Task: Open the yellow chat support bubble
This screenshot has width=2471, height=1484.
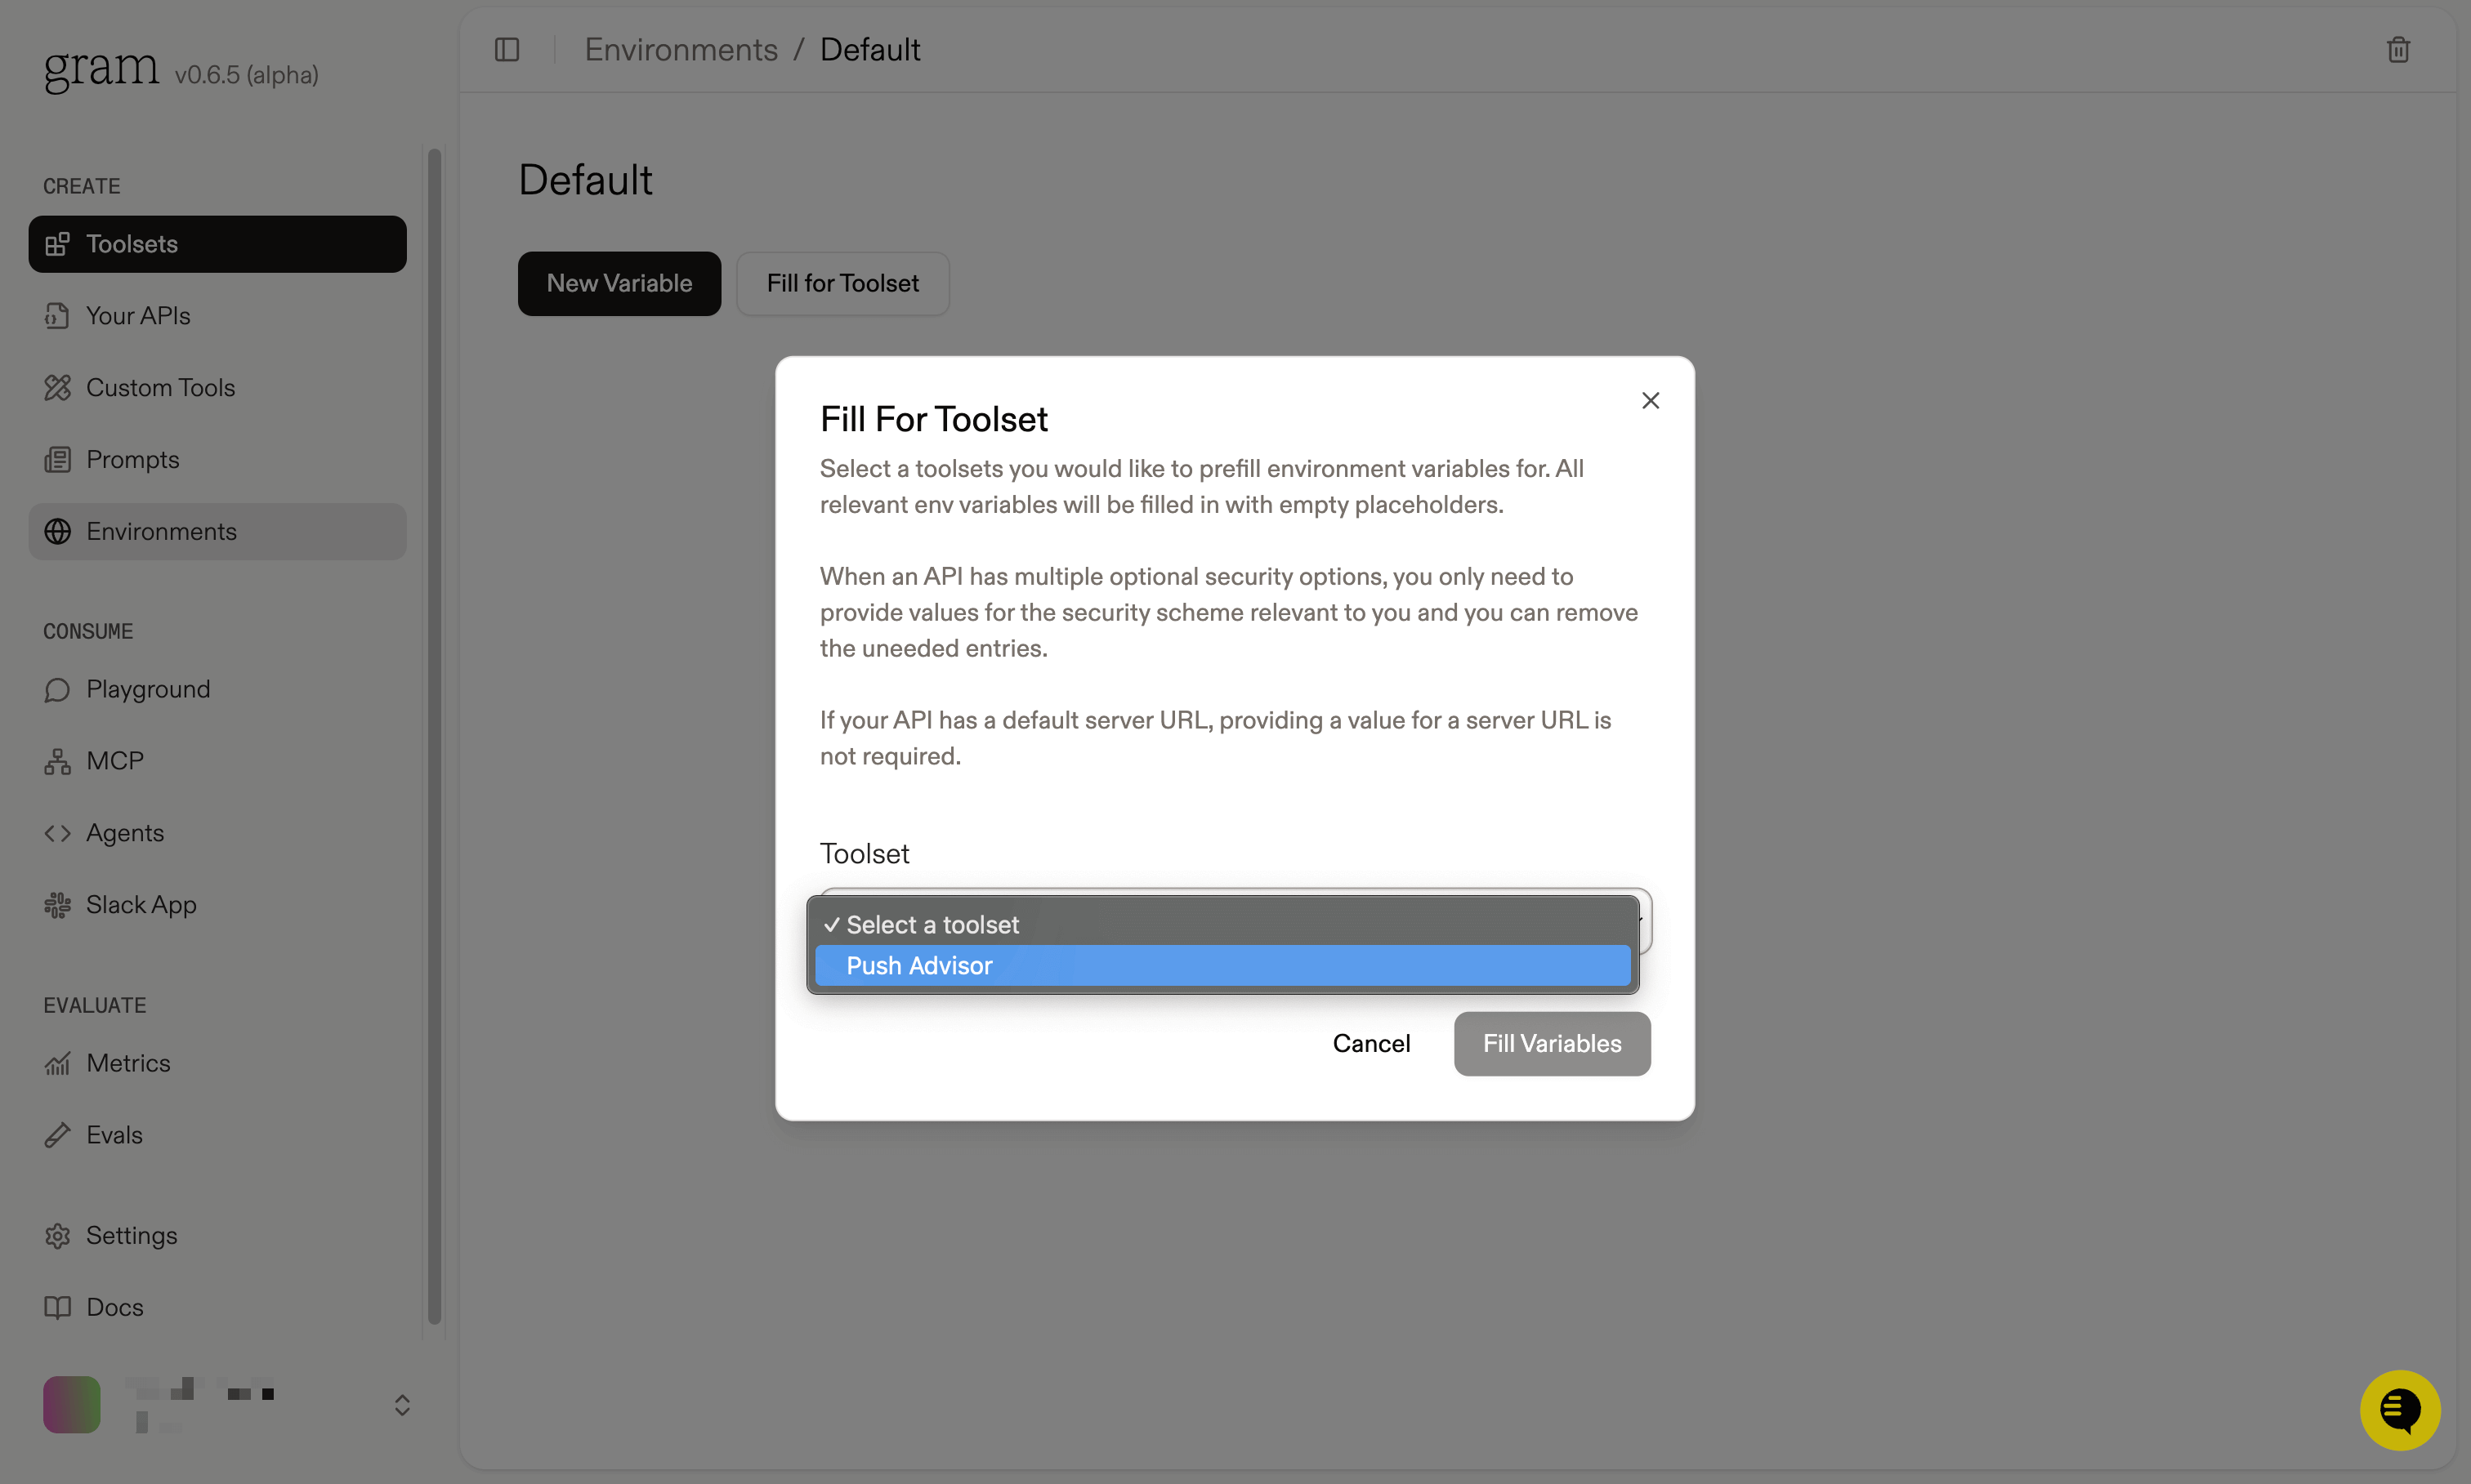Action: point(2400,1410)
